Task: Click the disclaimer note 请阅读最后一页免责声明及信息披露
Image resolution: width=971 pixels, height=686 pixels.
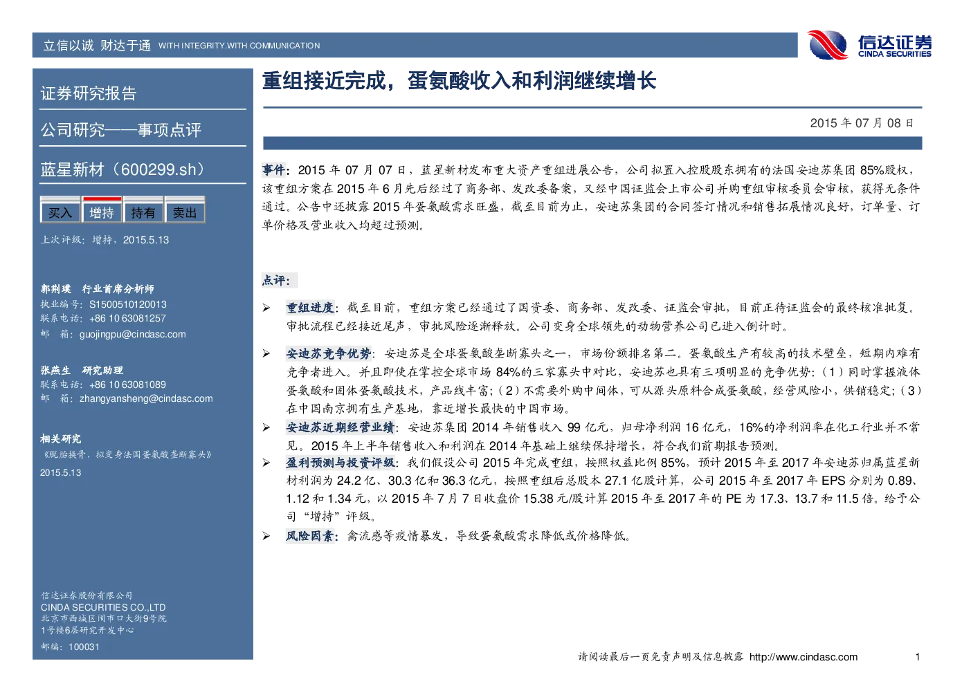Action: pyautogui.click(x=661, y=657)
